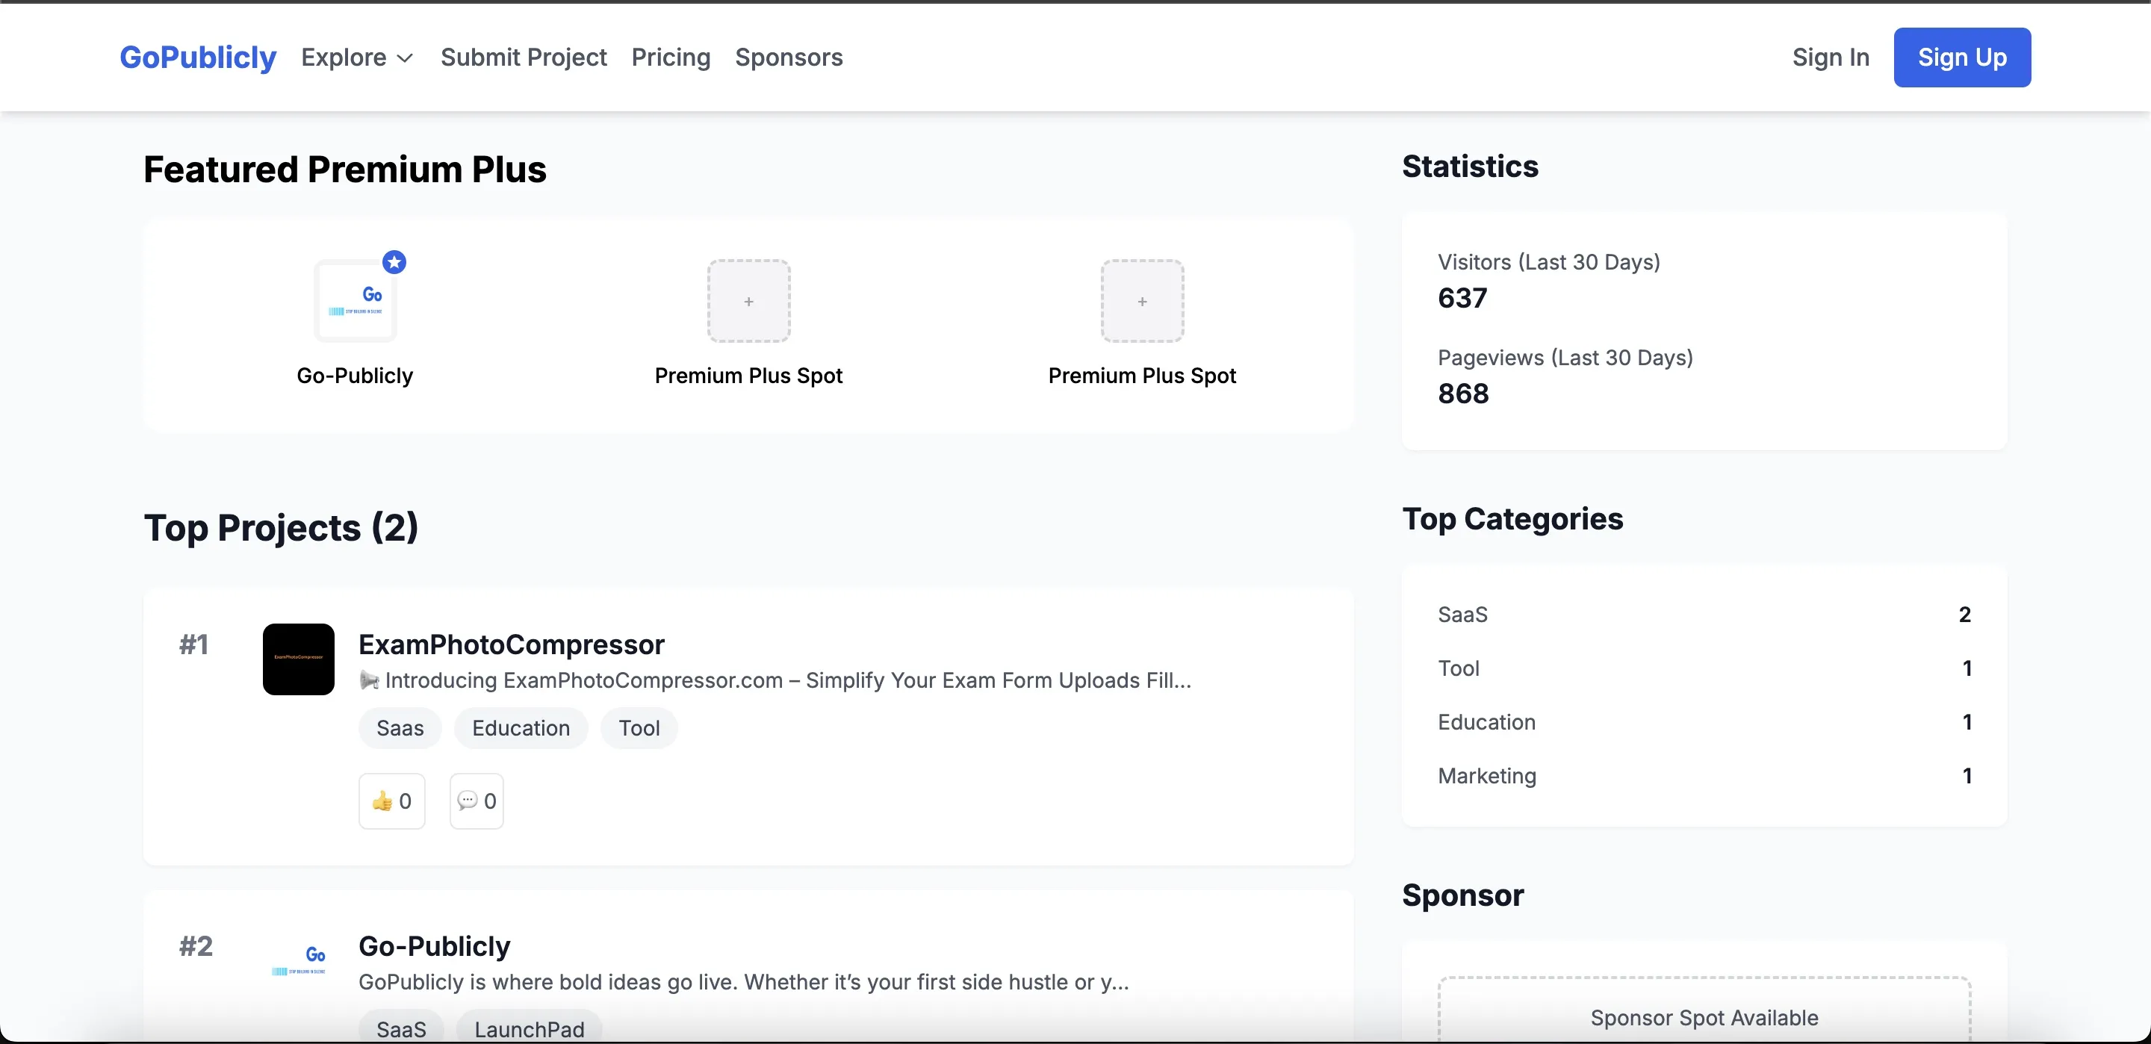Upvote ExamPhotoCompressor with thumbs-up button

(391, 800)
